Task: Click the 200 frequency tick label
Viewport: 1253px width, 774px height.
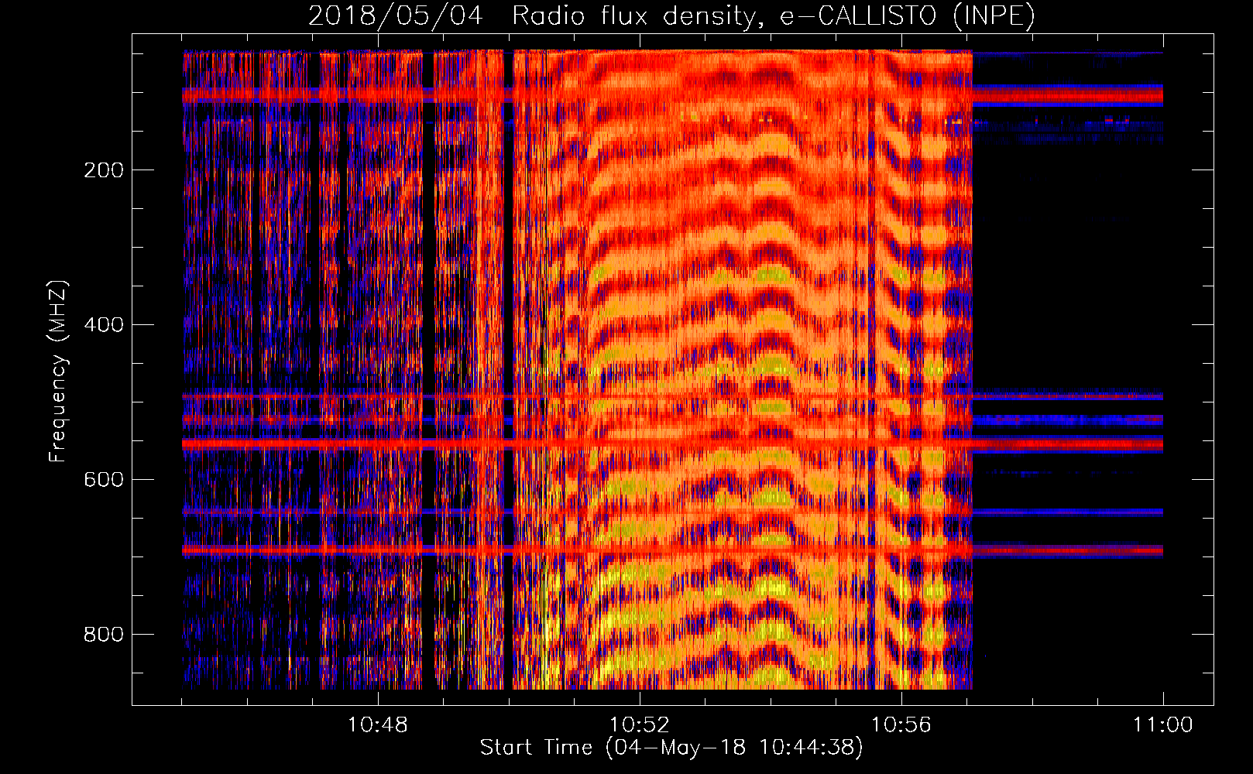Action: (104, 170)
